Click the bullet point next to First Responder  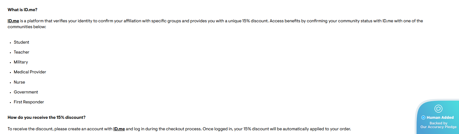(10, 102)
